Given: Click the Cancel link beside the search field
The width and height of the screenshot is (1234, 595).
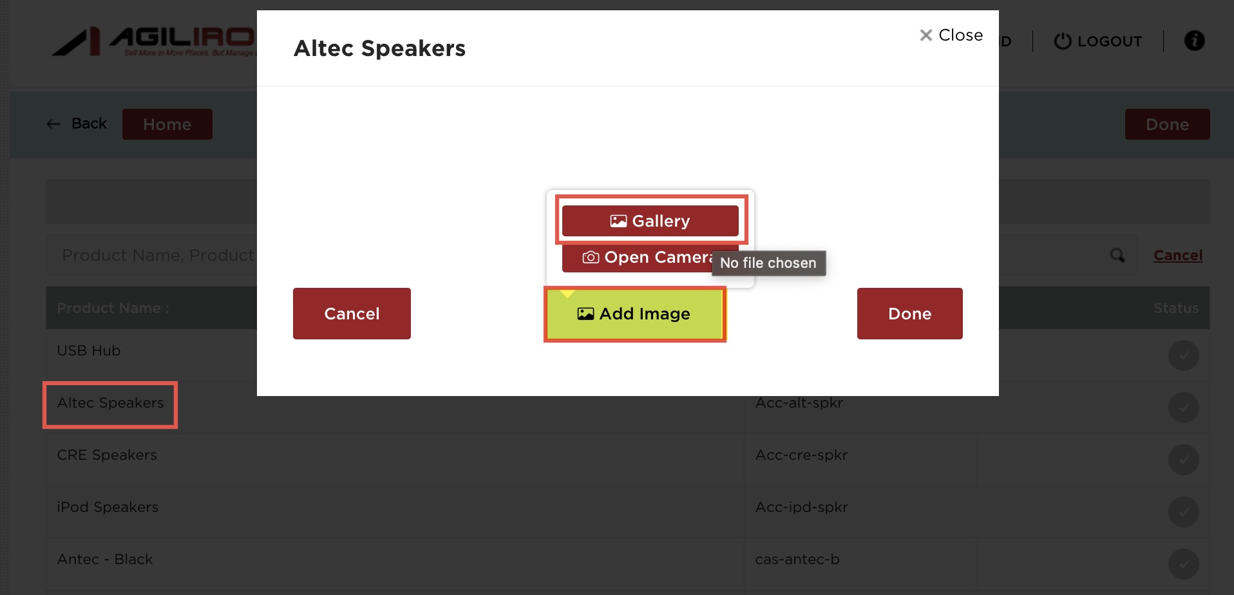Looking at the screenshot, I should 1178,256.
